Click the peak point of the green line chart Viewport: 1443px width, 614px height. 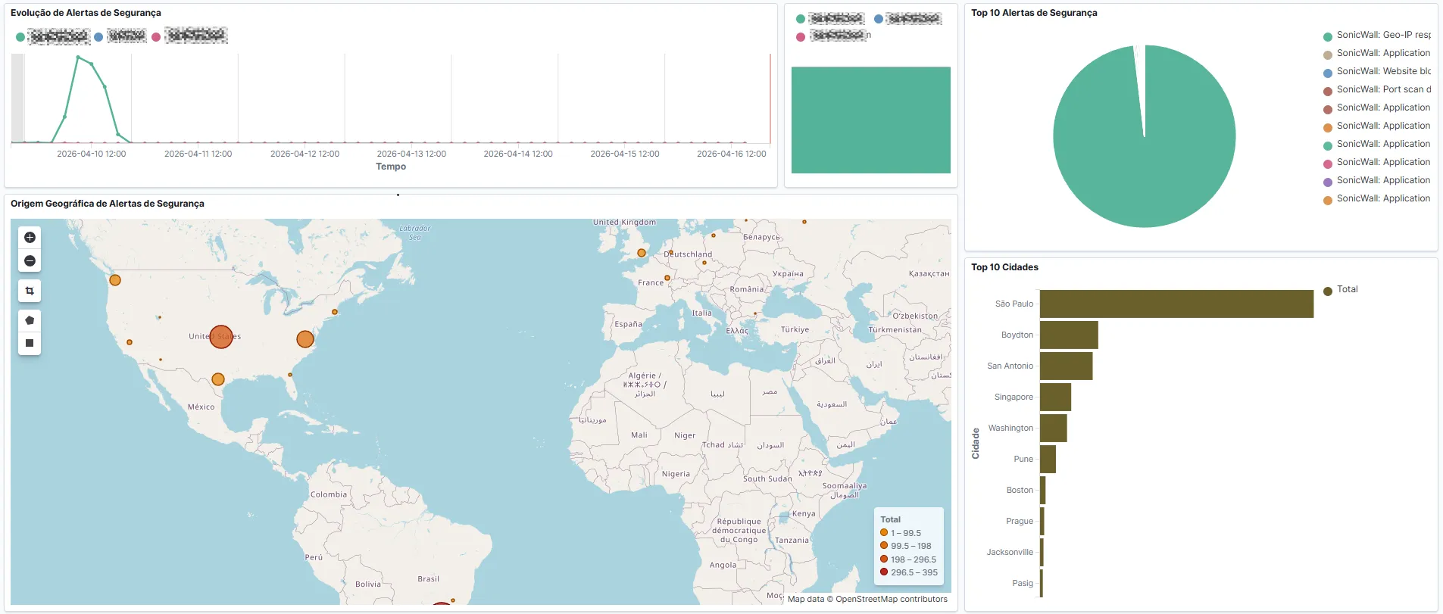pos(78,57)
